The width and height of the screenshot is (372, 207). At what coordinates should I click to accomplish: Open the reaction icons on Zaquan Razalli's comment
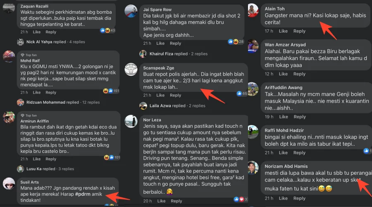[107, 30]
